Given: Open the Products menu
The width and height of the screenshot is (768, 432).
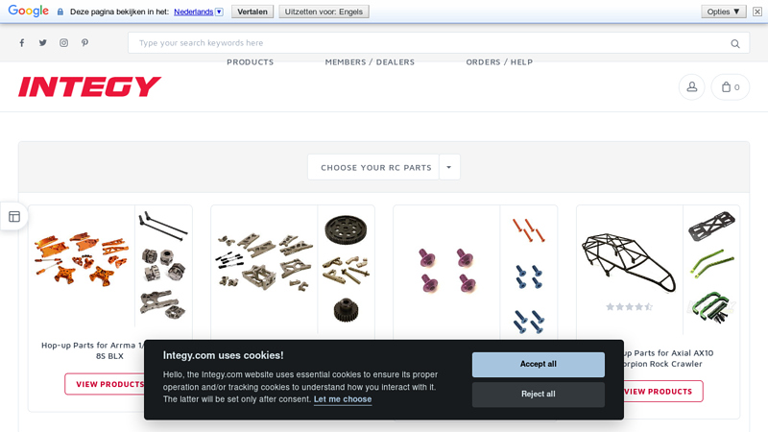Looking at the screenshot, I should [251, 62].
